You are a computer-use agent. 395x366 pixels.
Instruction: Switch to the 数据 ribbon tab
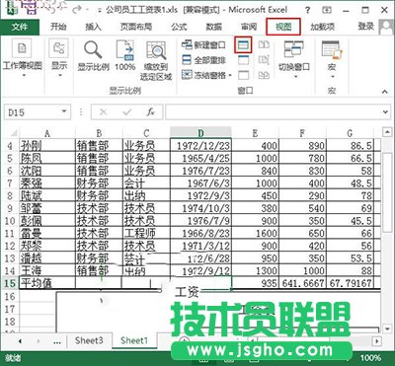click(213, 27)
